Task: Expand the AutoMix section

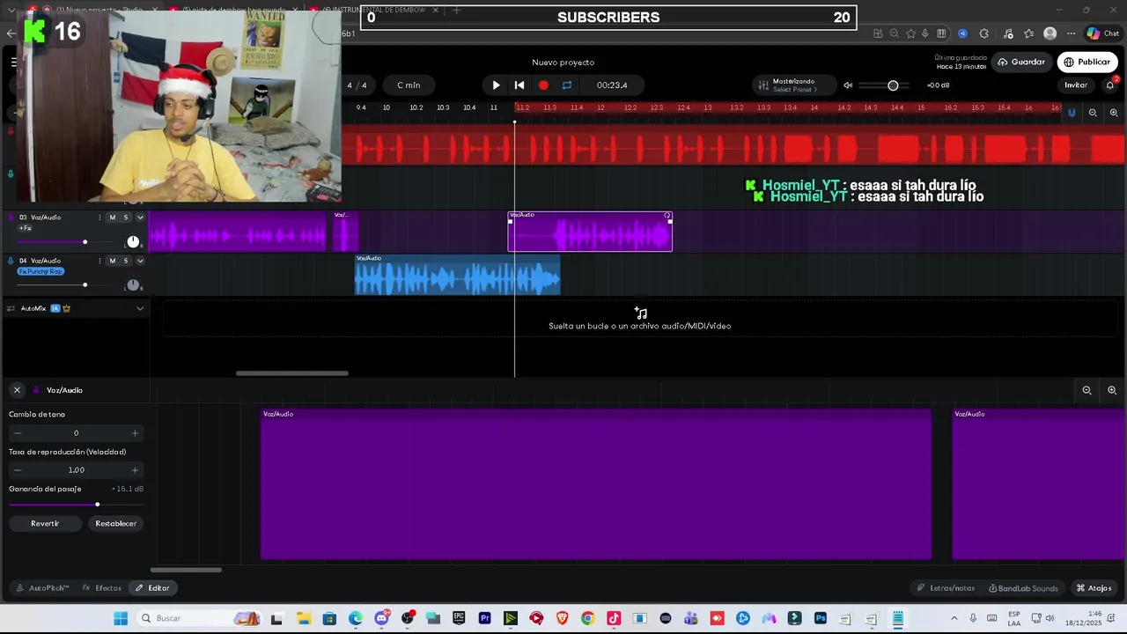Action: [x=140, y=308]
